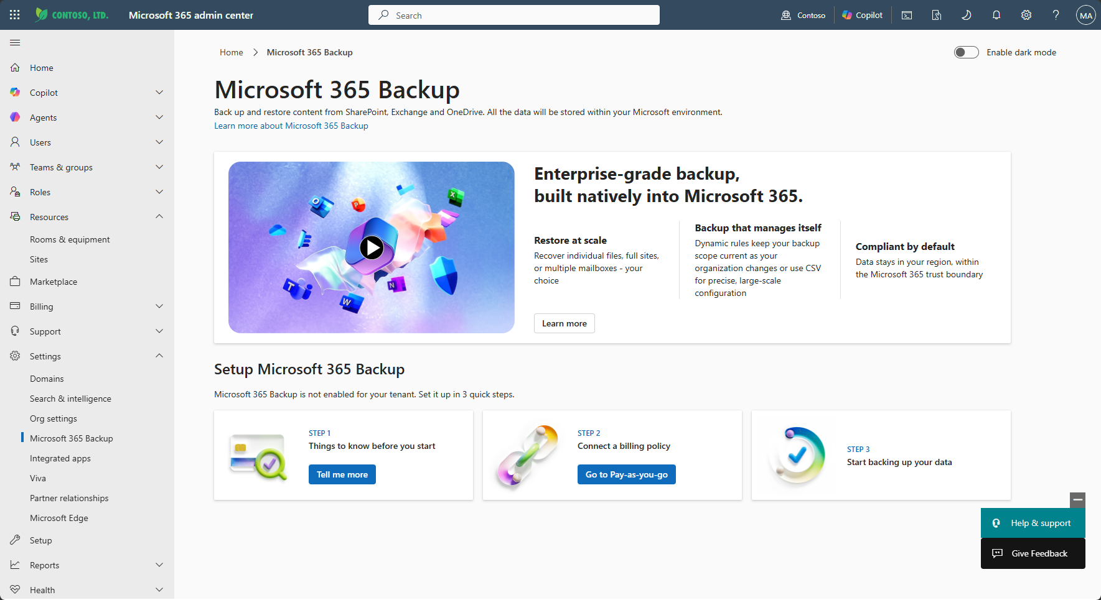Open the settings gear in header

(1026, 15)
